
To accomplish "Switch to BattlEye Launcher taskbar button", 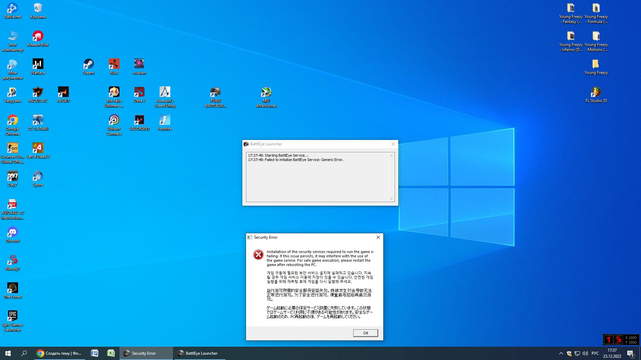I will click(200, 353).
